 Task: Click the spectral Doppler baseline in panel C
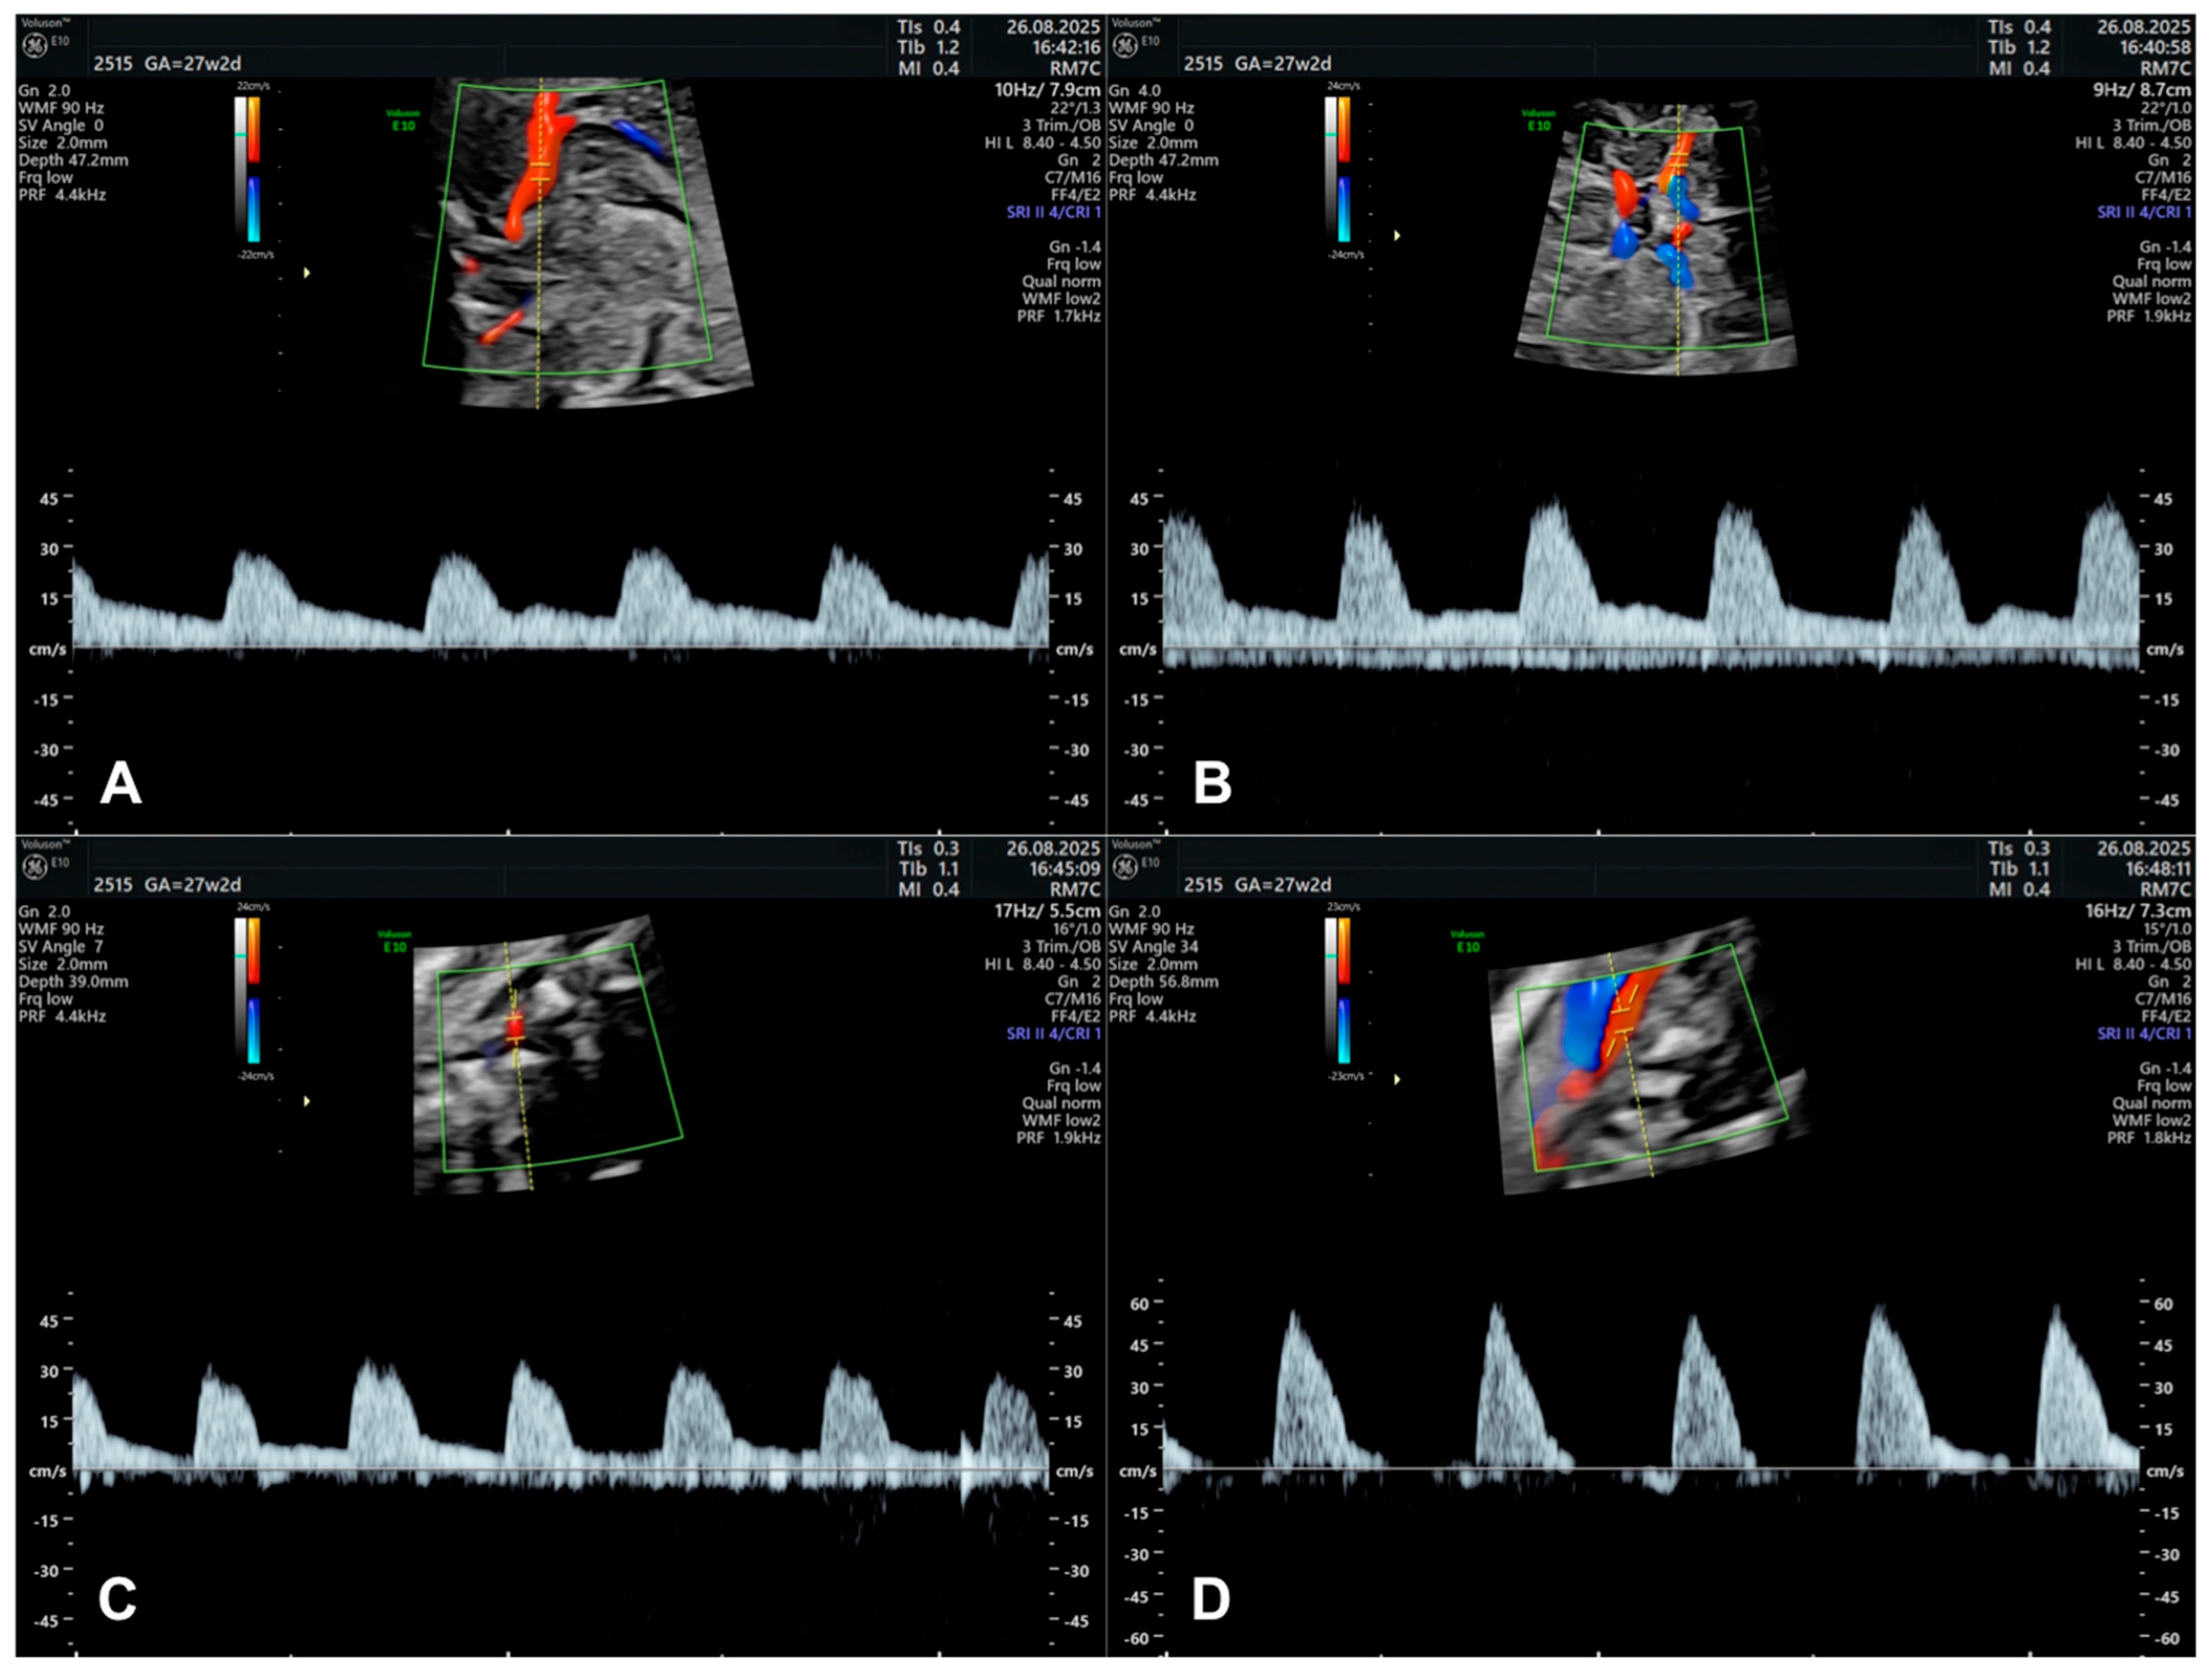click(x=560, y=1469)
